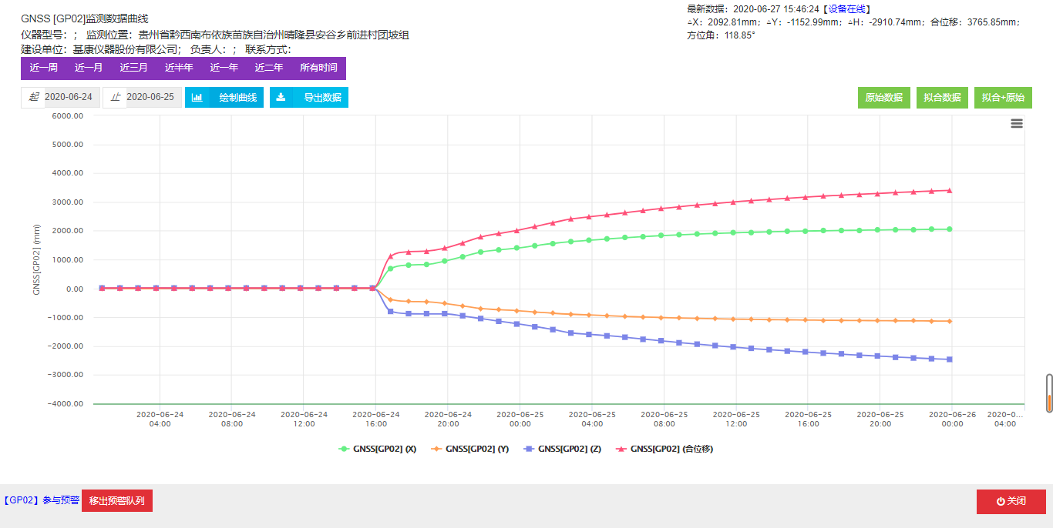
Task: Show 原始数据 raw data view
Action: (883, 98)
